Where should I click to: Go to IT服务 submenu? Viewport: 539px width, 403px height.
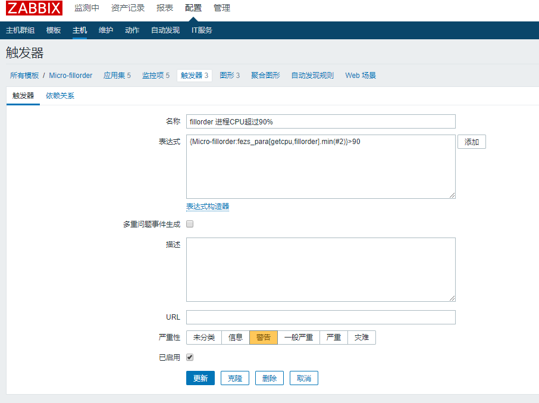click(x=202, y=30)
